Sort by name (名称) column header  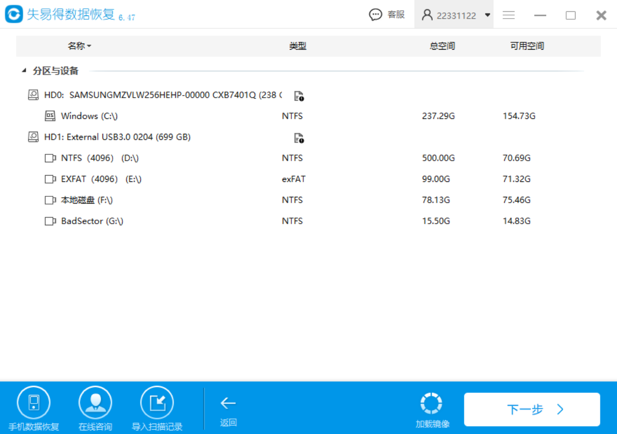pyautogui.click(x=79, y=46)
